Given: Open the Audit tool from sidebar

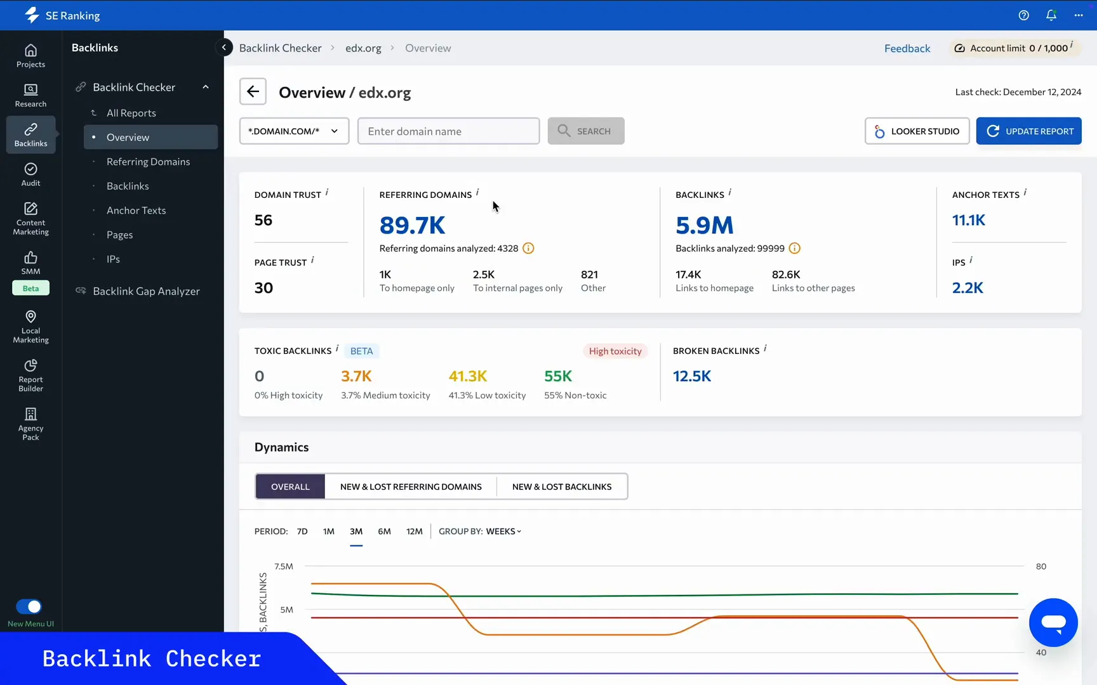Looking at the screenshot, I should click(30, 174).
